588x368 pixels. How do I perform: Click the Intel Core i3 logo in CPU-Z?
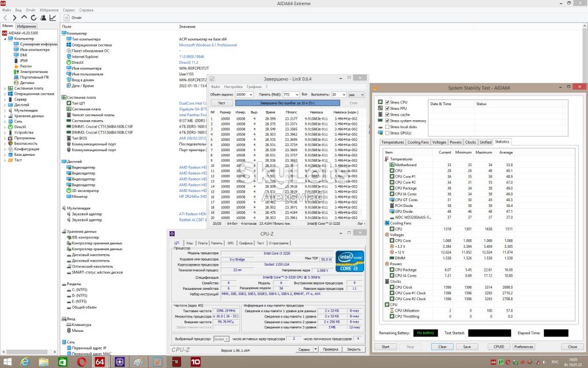(350, 261)
